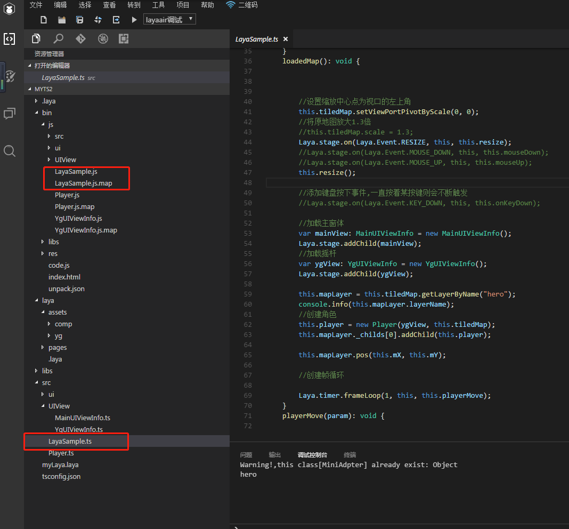Open the debug panel bug icon
The width and height of the screenshot is (569, 529).
coord(103,39)
